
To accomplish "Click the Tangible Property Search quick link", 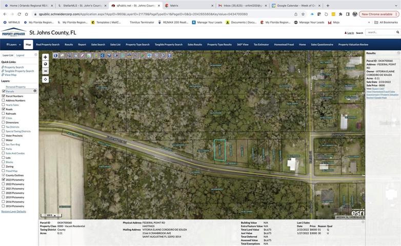I will point(19,71).
